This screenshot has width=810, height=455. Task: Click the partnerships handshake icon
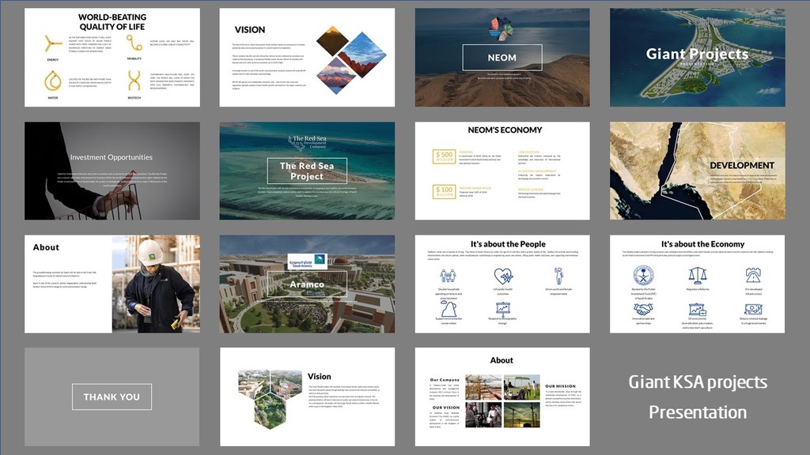pyautogui.click(x=643, y=309)
